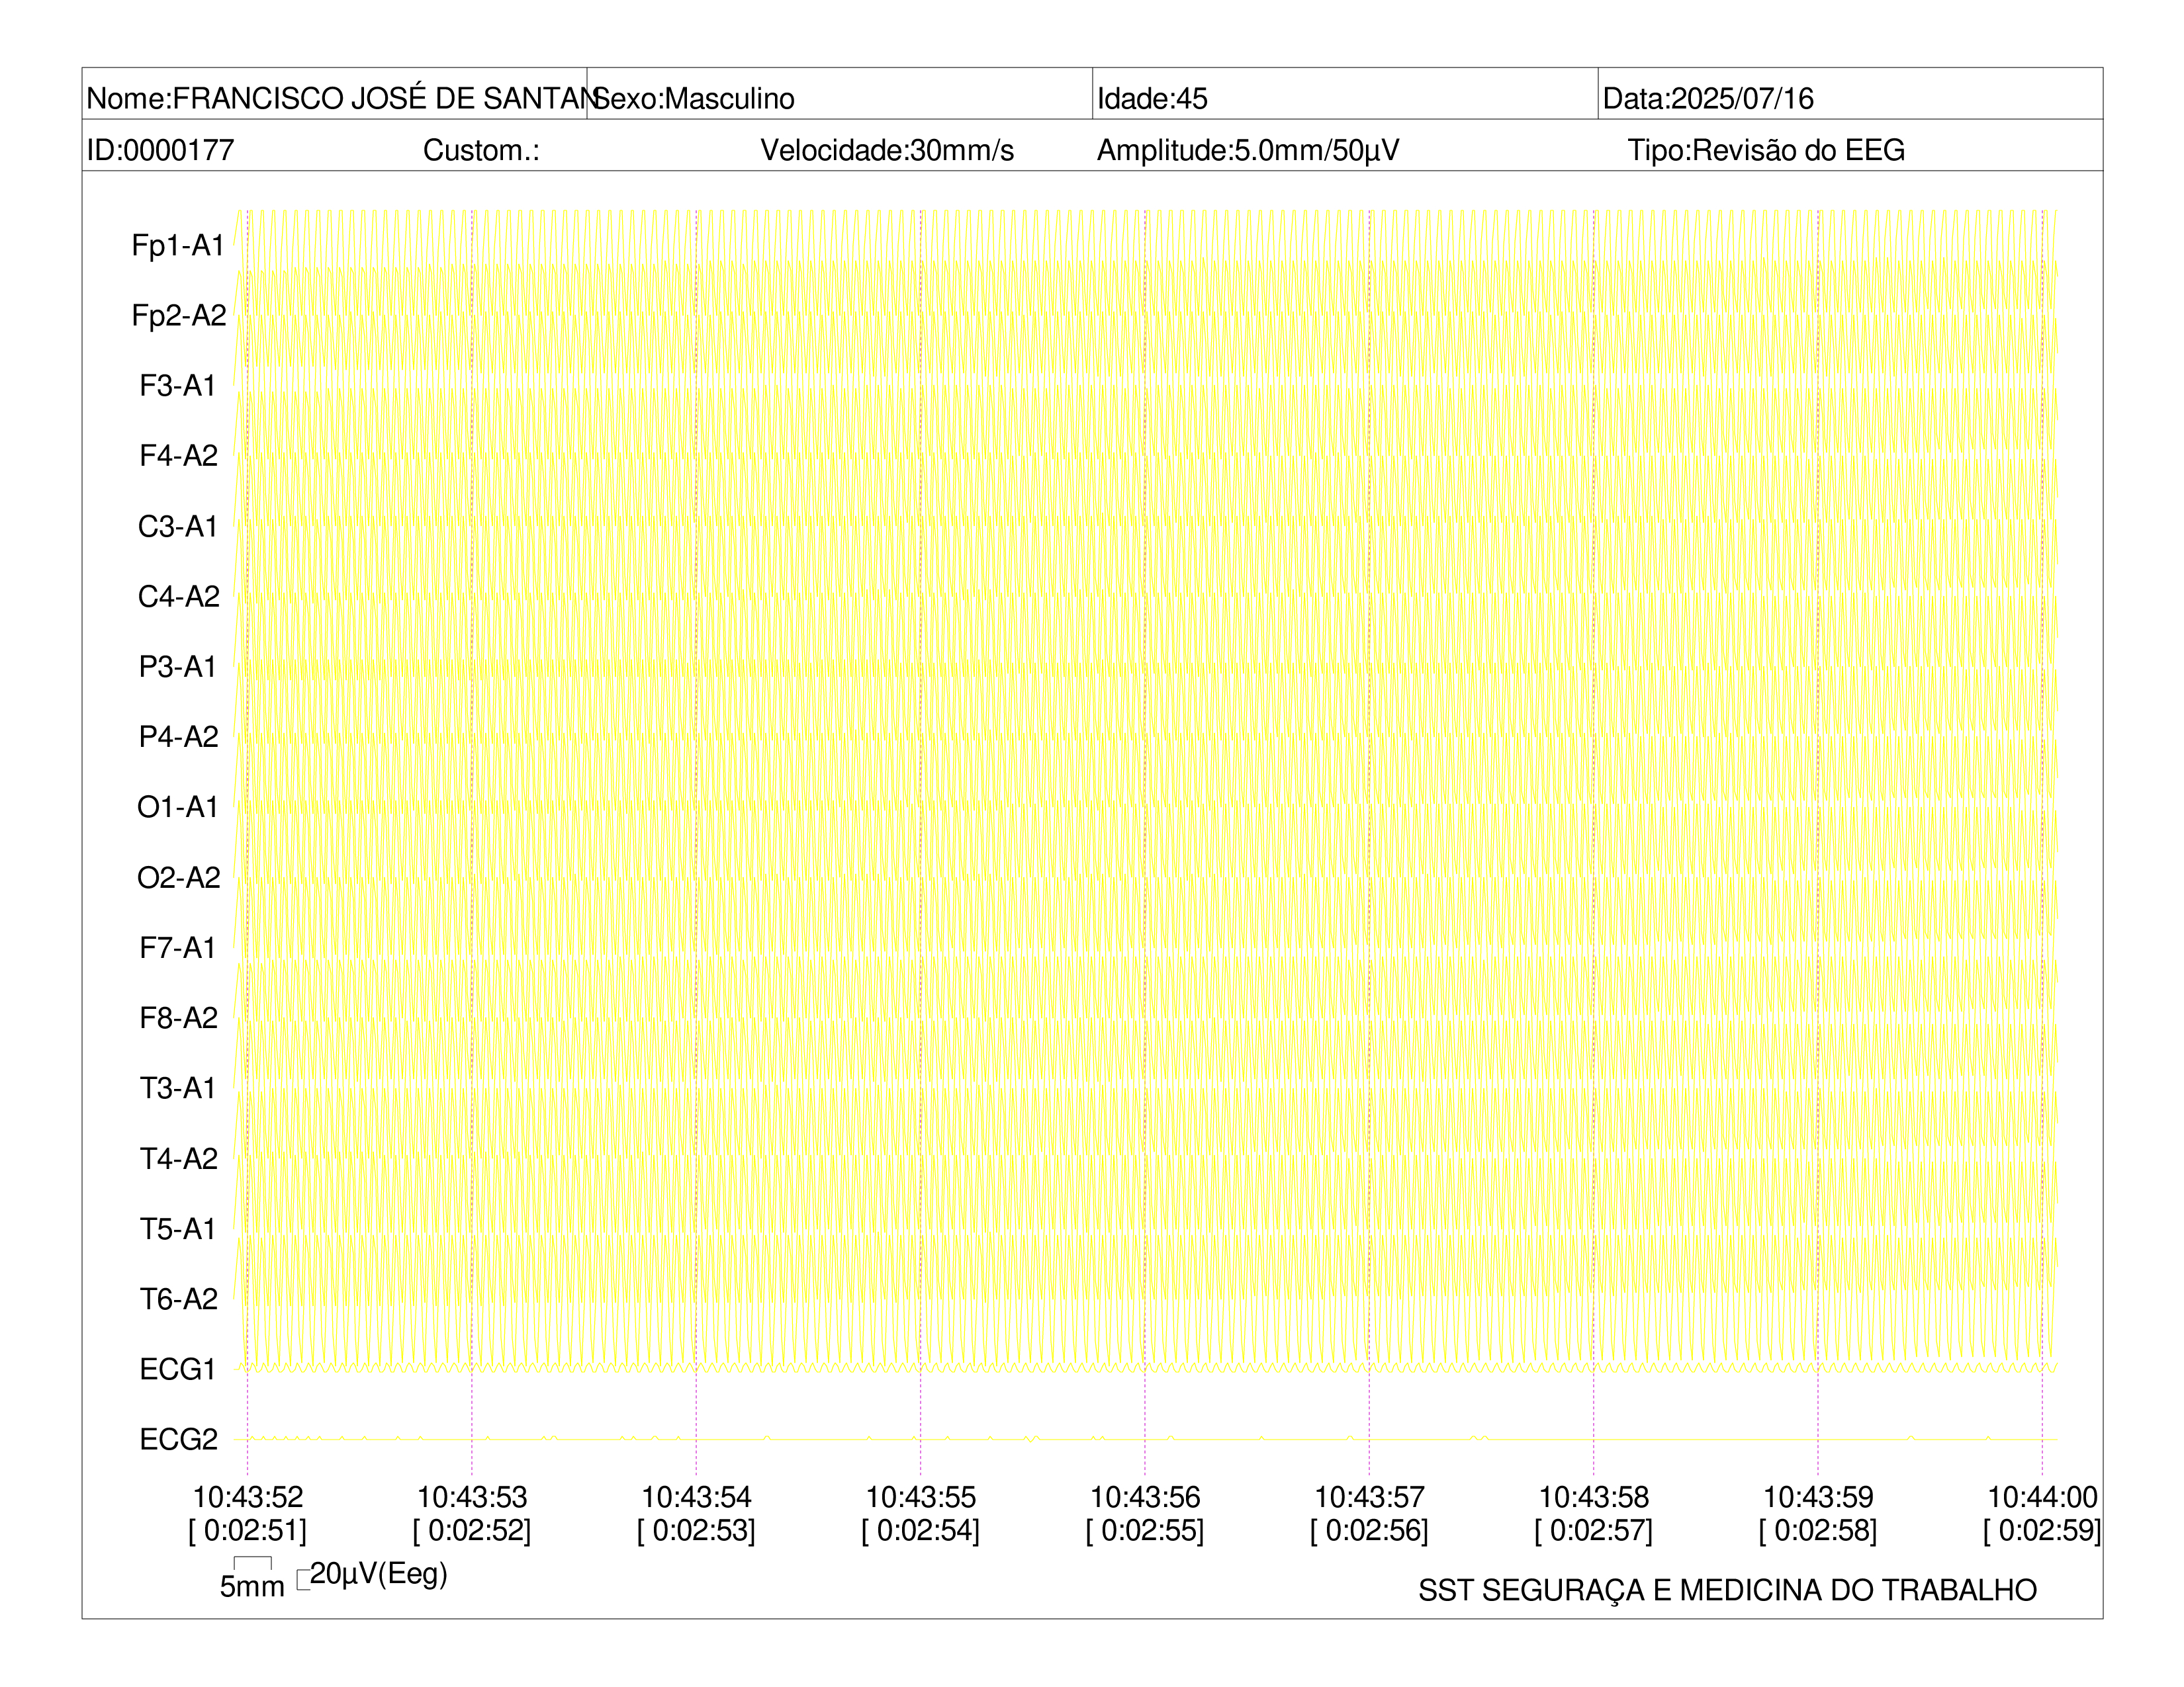Select elapsed time '[ 0:02:55]'
The image size is (2184, 1687).
pyautogui.click(x=1145, y=1531)
